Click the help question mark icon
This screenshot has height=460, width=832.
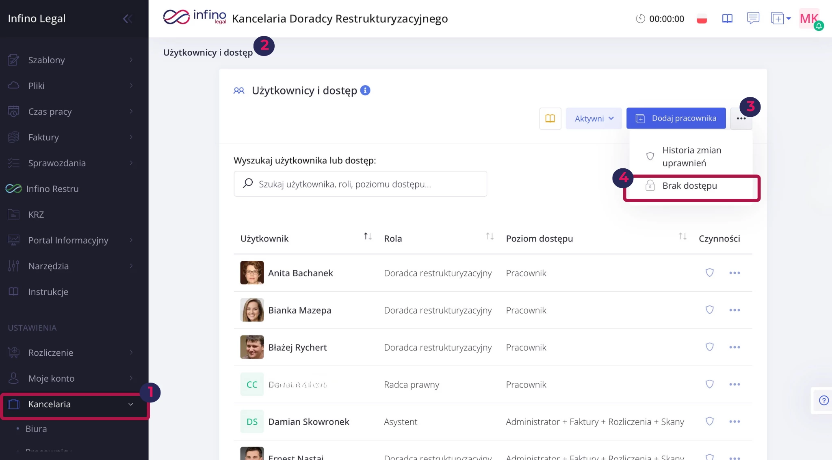823,401
